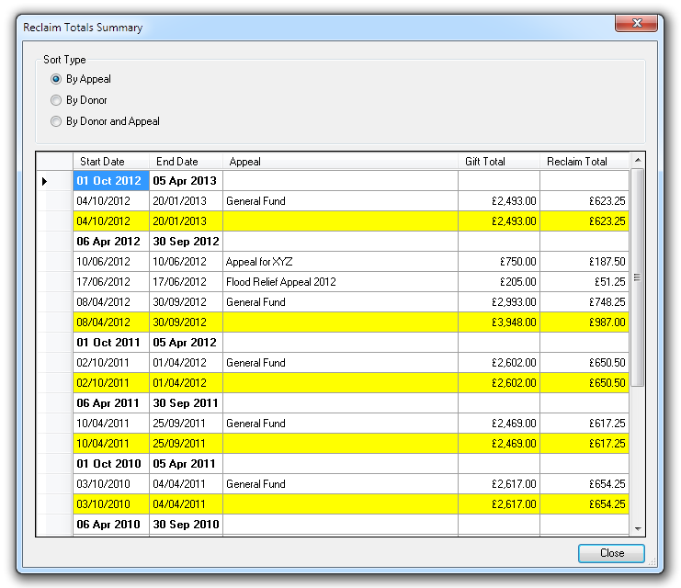This screenshot has height=588, width=681.
Task: Click the £187.50 reclaim total cell
Action: coord(585,262)
